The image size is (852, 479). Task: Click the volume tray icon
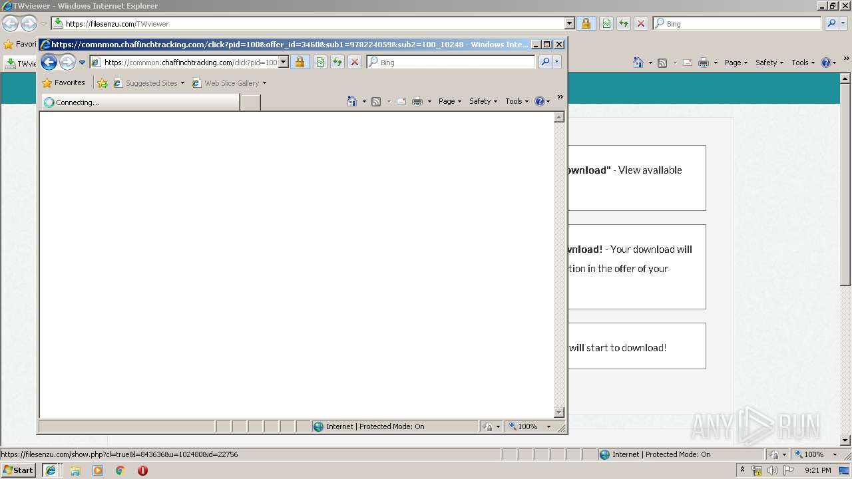coord(773,470)
